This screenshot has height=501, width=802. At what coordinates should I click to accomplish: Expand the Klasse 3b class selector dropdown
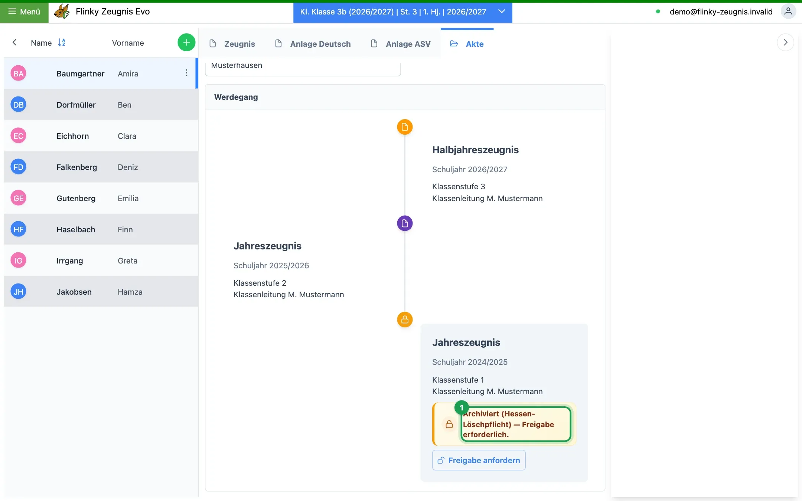(x=402, y=12)
